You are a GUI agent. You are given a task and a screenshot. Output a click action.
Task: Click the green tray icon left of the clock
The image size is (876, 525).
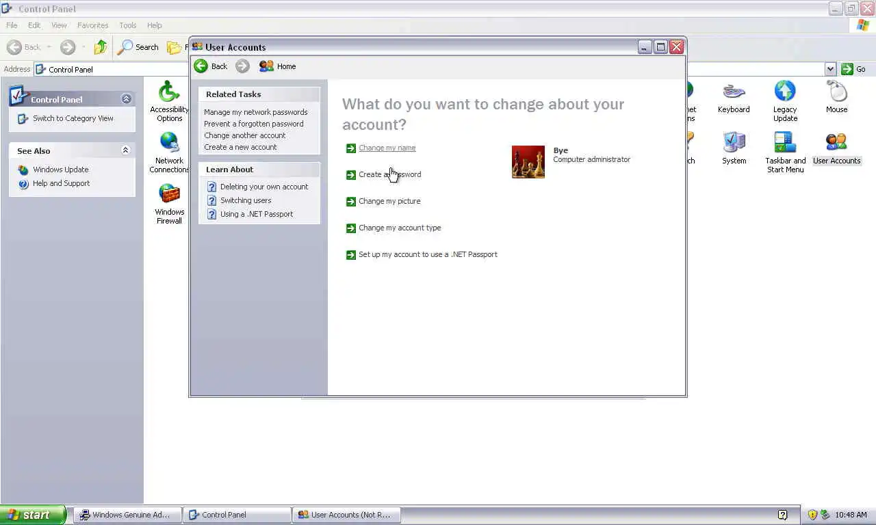click(825, 515)
